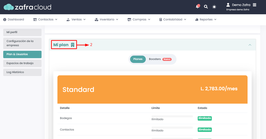Click the Ventas icon
The height and width of the screenshot is (139, 266).
(68, 20)
